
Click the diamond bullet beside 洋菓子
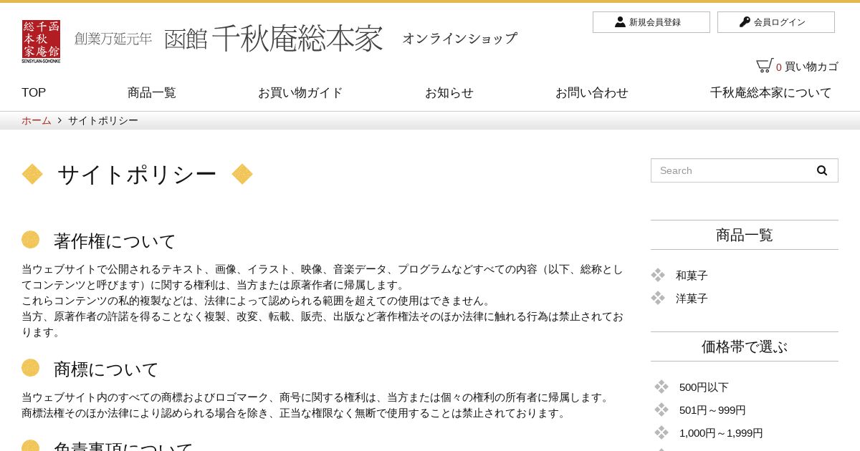click(658, 298)
